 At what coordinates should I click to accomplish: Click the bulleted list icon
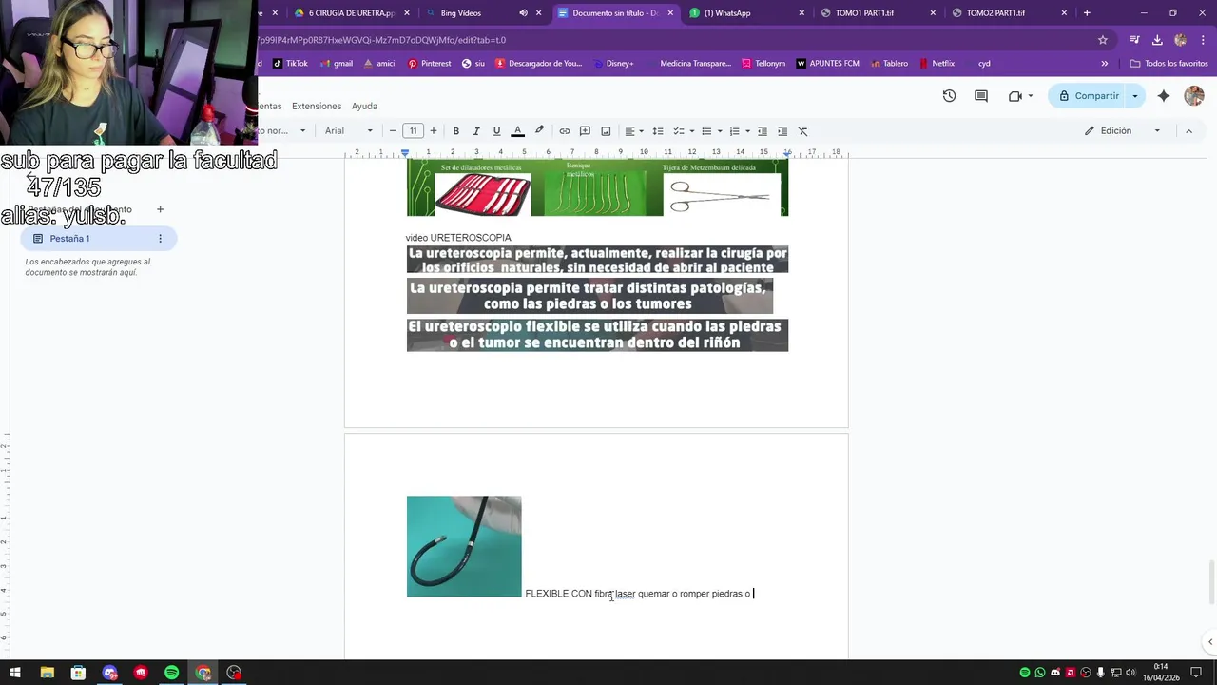click(706, 131)
